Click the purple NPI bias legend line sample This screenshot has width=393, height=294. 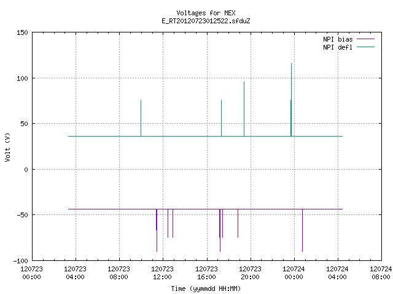[x=365, y=39]
